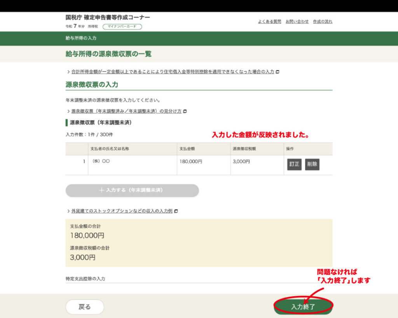Finish by clicking 入力終了

(303, 307)
